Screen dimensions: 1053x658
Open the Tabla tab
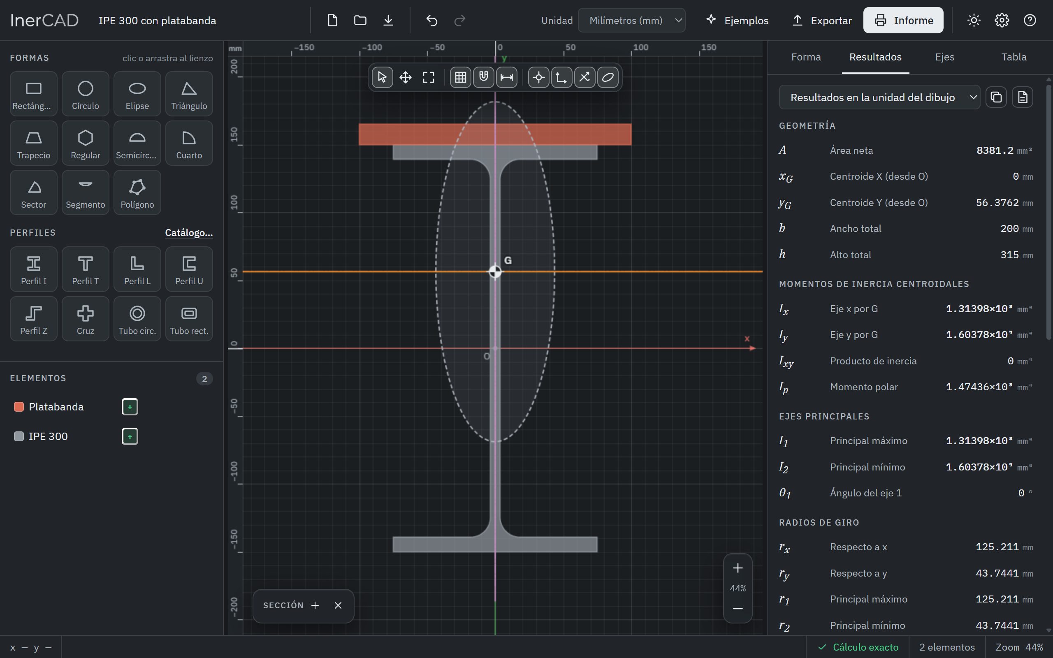pos(1014,57)
